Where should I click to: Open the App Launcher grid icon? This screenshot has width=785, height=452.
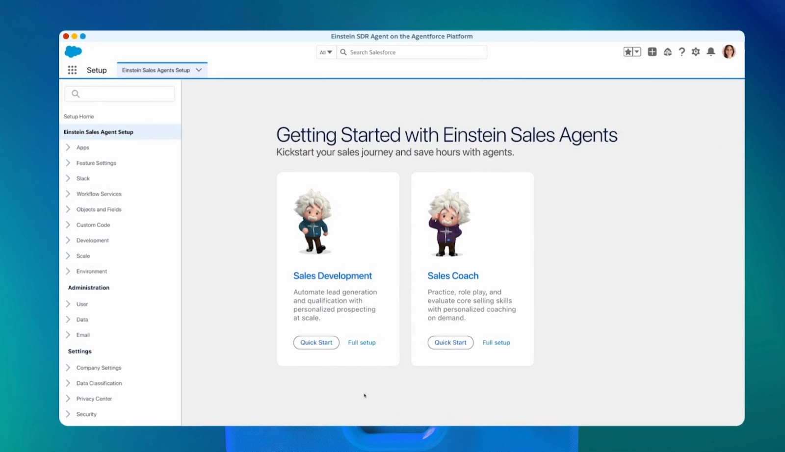(x=72, y=70)
